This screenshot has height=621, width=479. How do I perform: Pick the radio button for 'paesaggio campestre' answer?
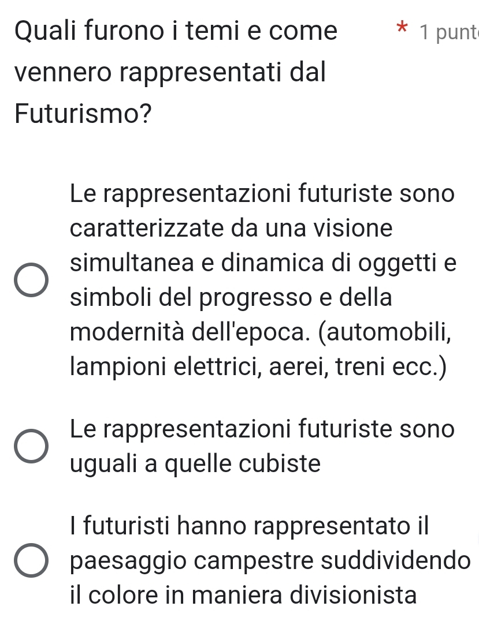[31, 560]
